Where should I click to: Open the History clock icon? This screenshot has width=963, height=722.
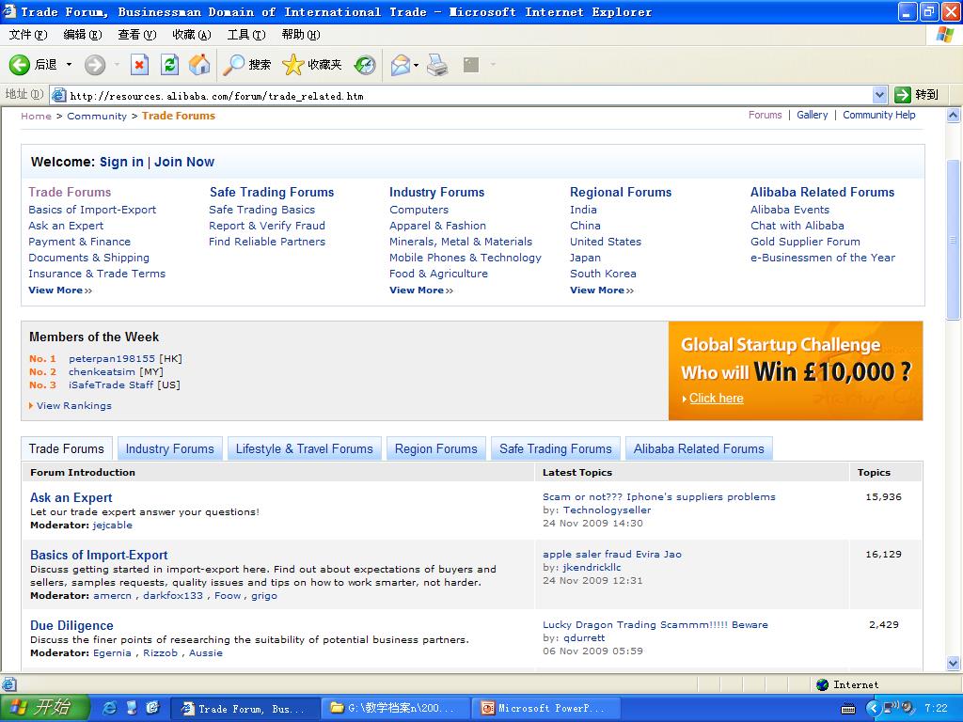point(365,65)
